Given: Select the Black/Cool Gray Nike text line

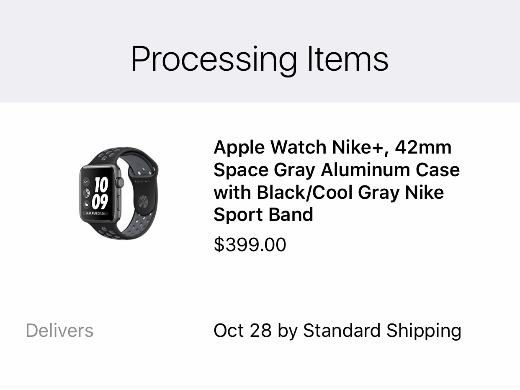Looking at the screenshot, I should coord(329,192).
